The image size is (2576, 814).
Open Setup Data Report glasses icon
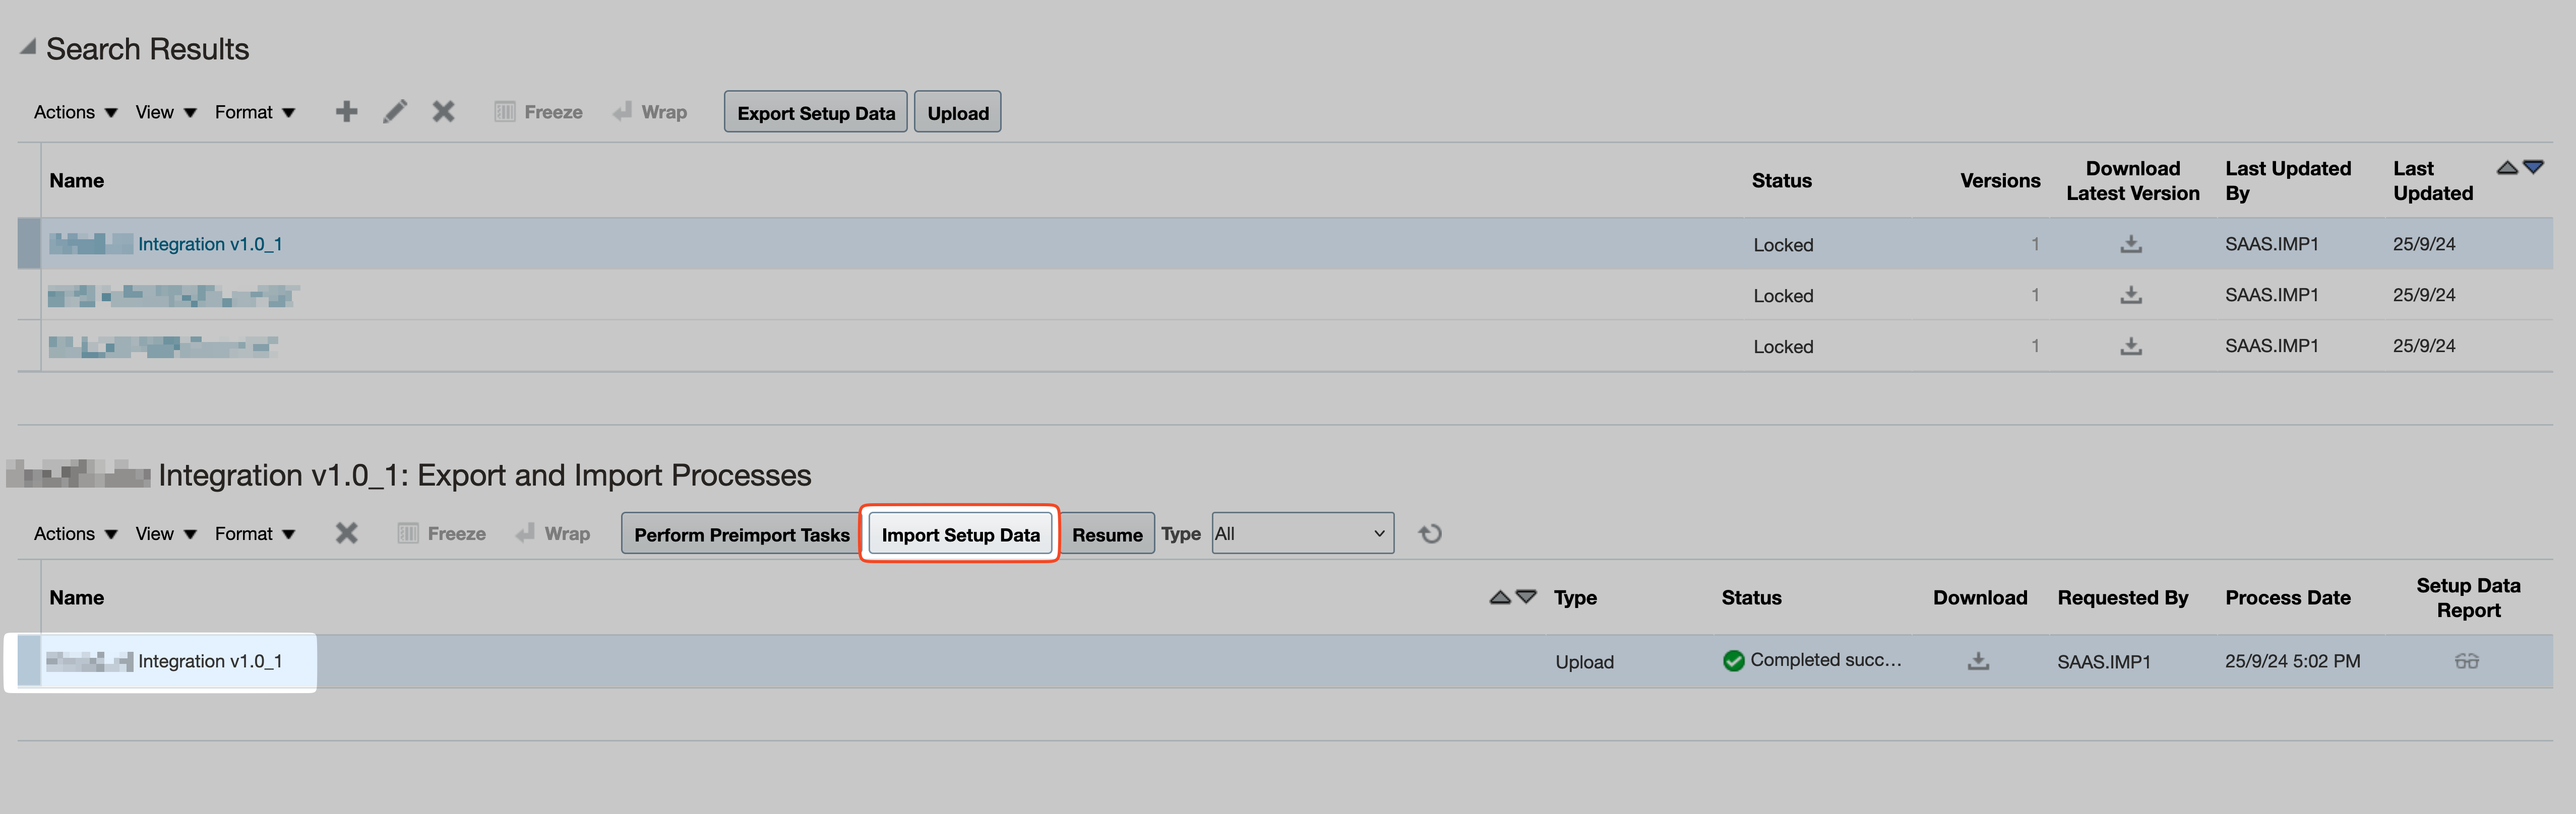pos(2466,661)
